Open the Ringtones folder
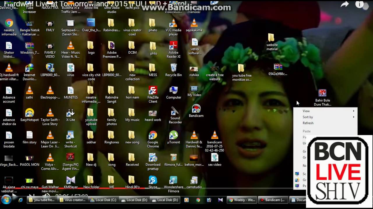Screen dimensions: 373x209 (x=112, y=137)
